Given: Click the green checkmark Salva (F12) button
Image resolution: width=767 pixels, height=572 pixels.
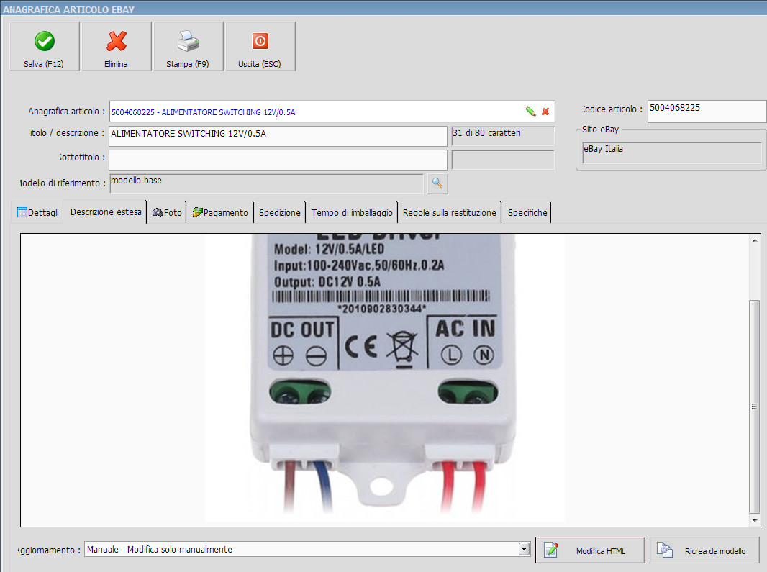Looking at the screenshot, I should (x=44, y=47).
